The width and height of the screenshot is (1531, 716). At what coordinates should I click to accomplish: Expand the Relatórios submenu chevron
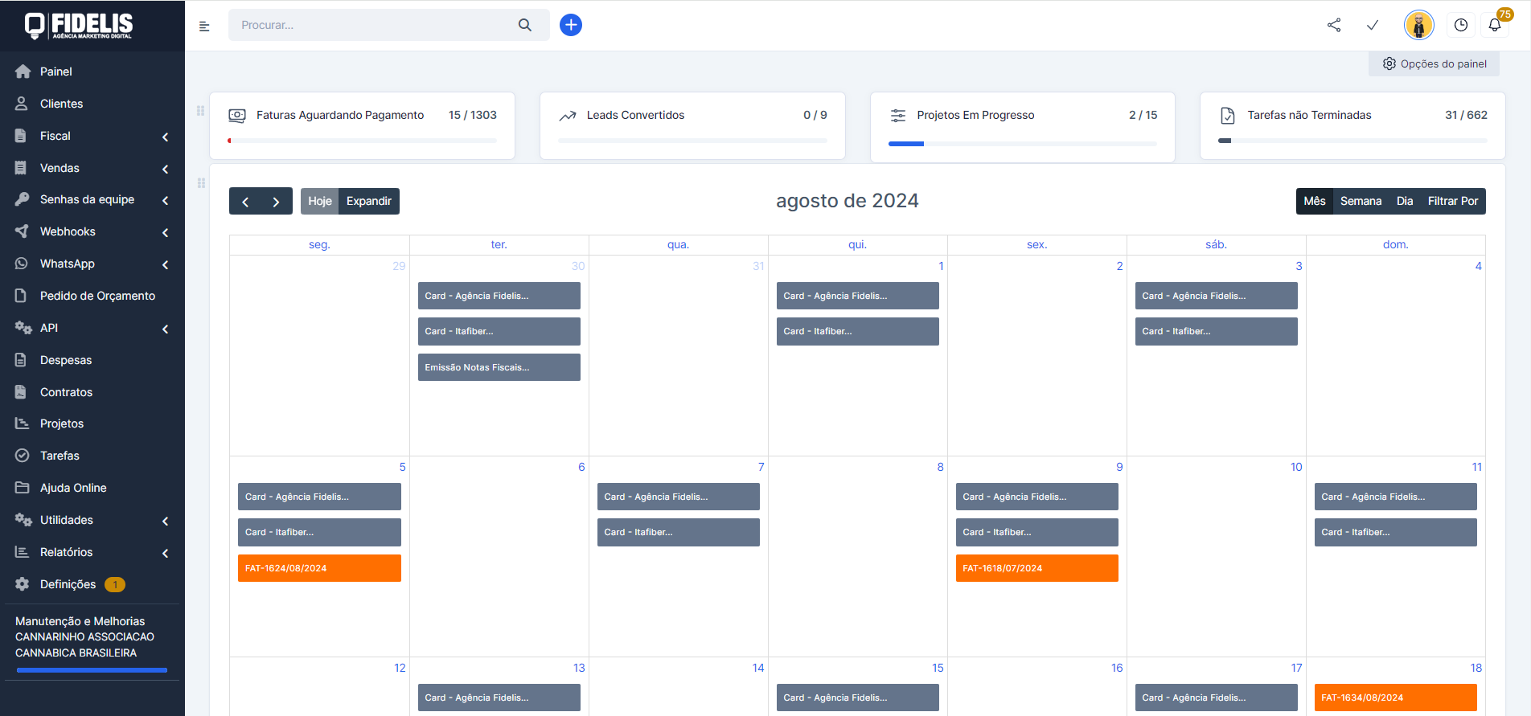click(165, 553)
